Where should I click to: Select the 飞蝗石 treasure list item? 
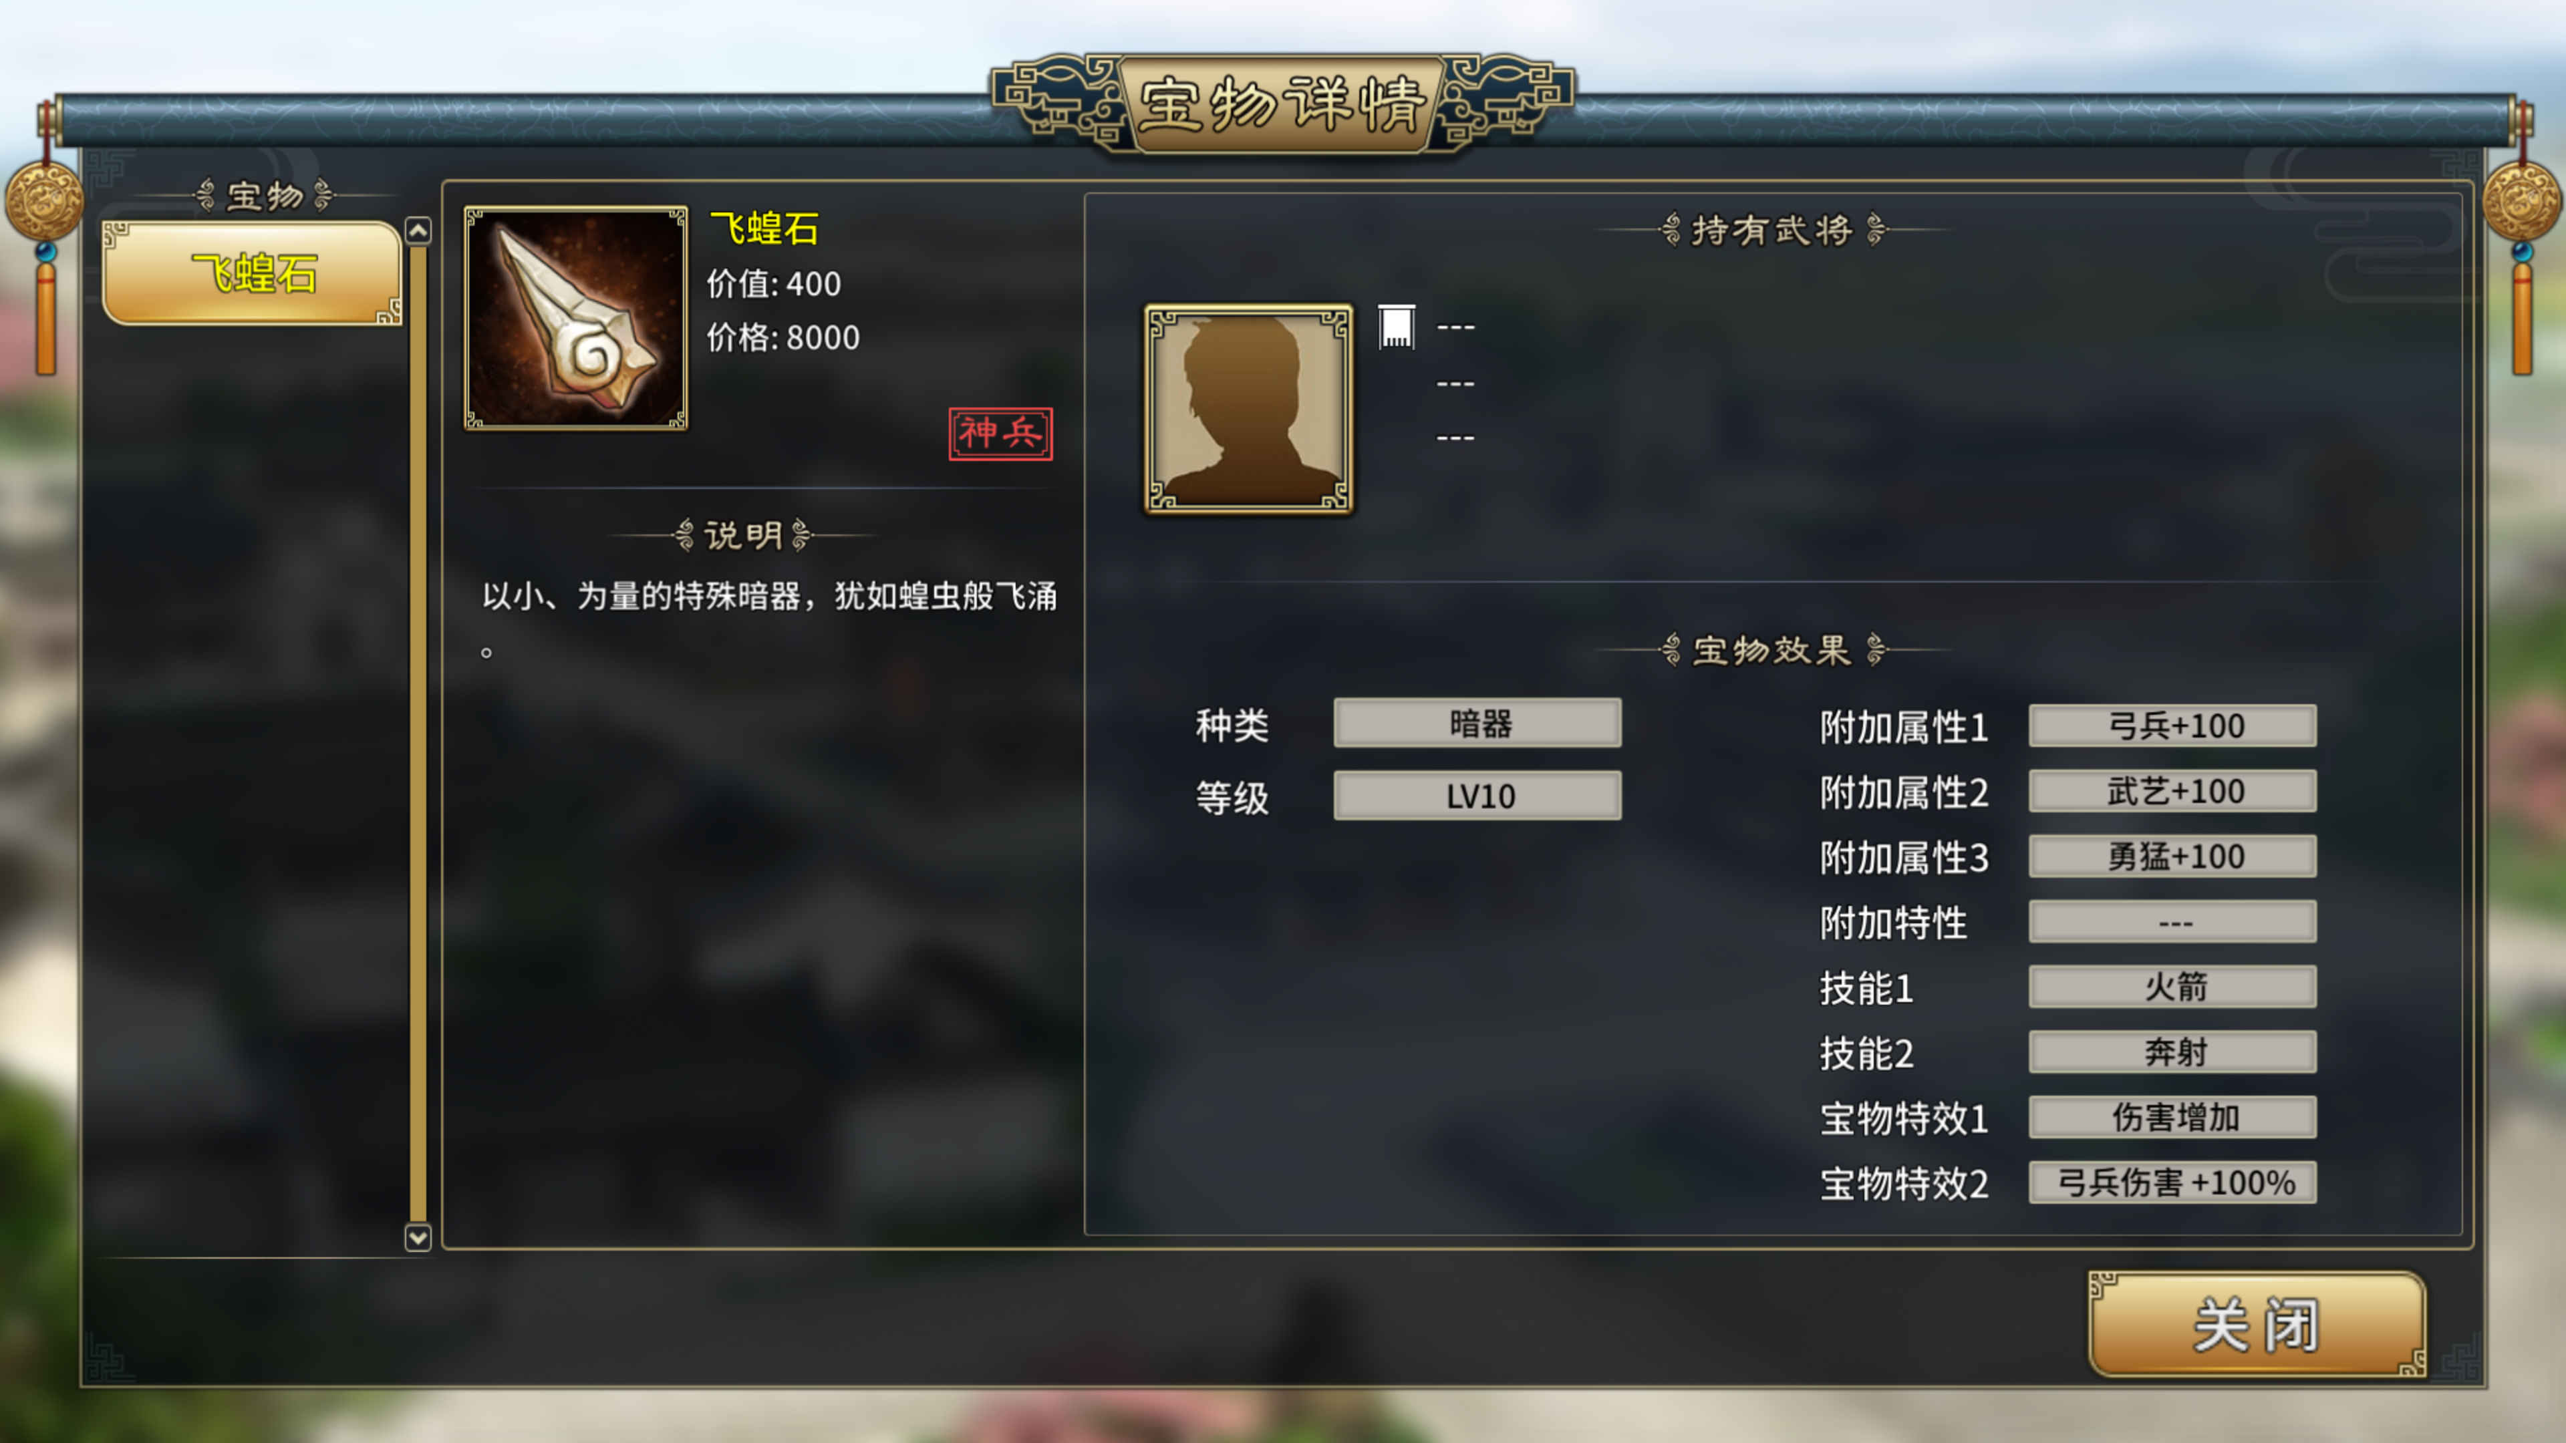252,272
